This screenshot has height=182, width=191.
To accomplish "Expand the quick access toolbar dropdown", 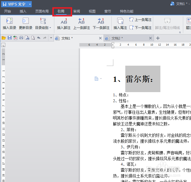I will tap(51, 38).
